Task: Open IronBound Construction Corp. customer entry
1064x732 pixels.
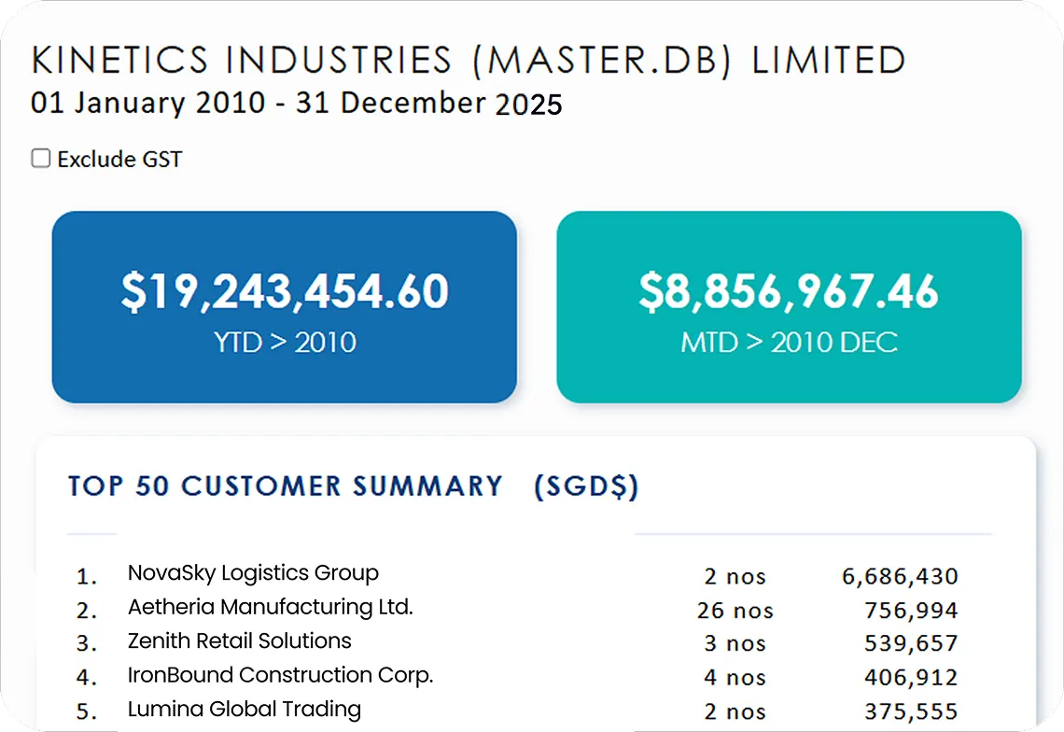Action: point(280,675)
